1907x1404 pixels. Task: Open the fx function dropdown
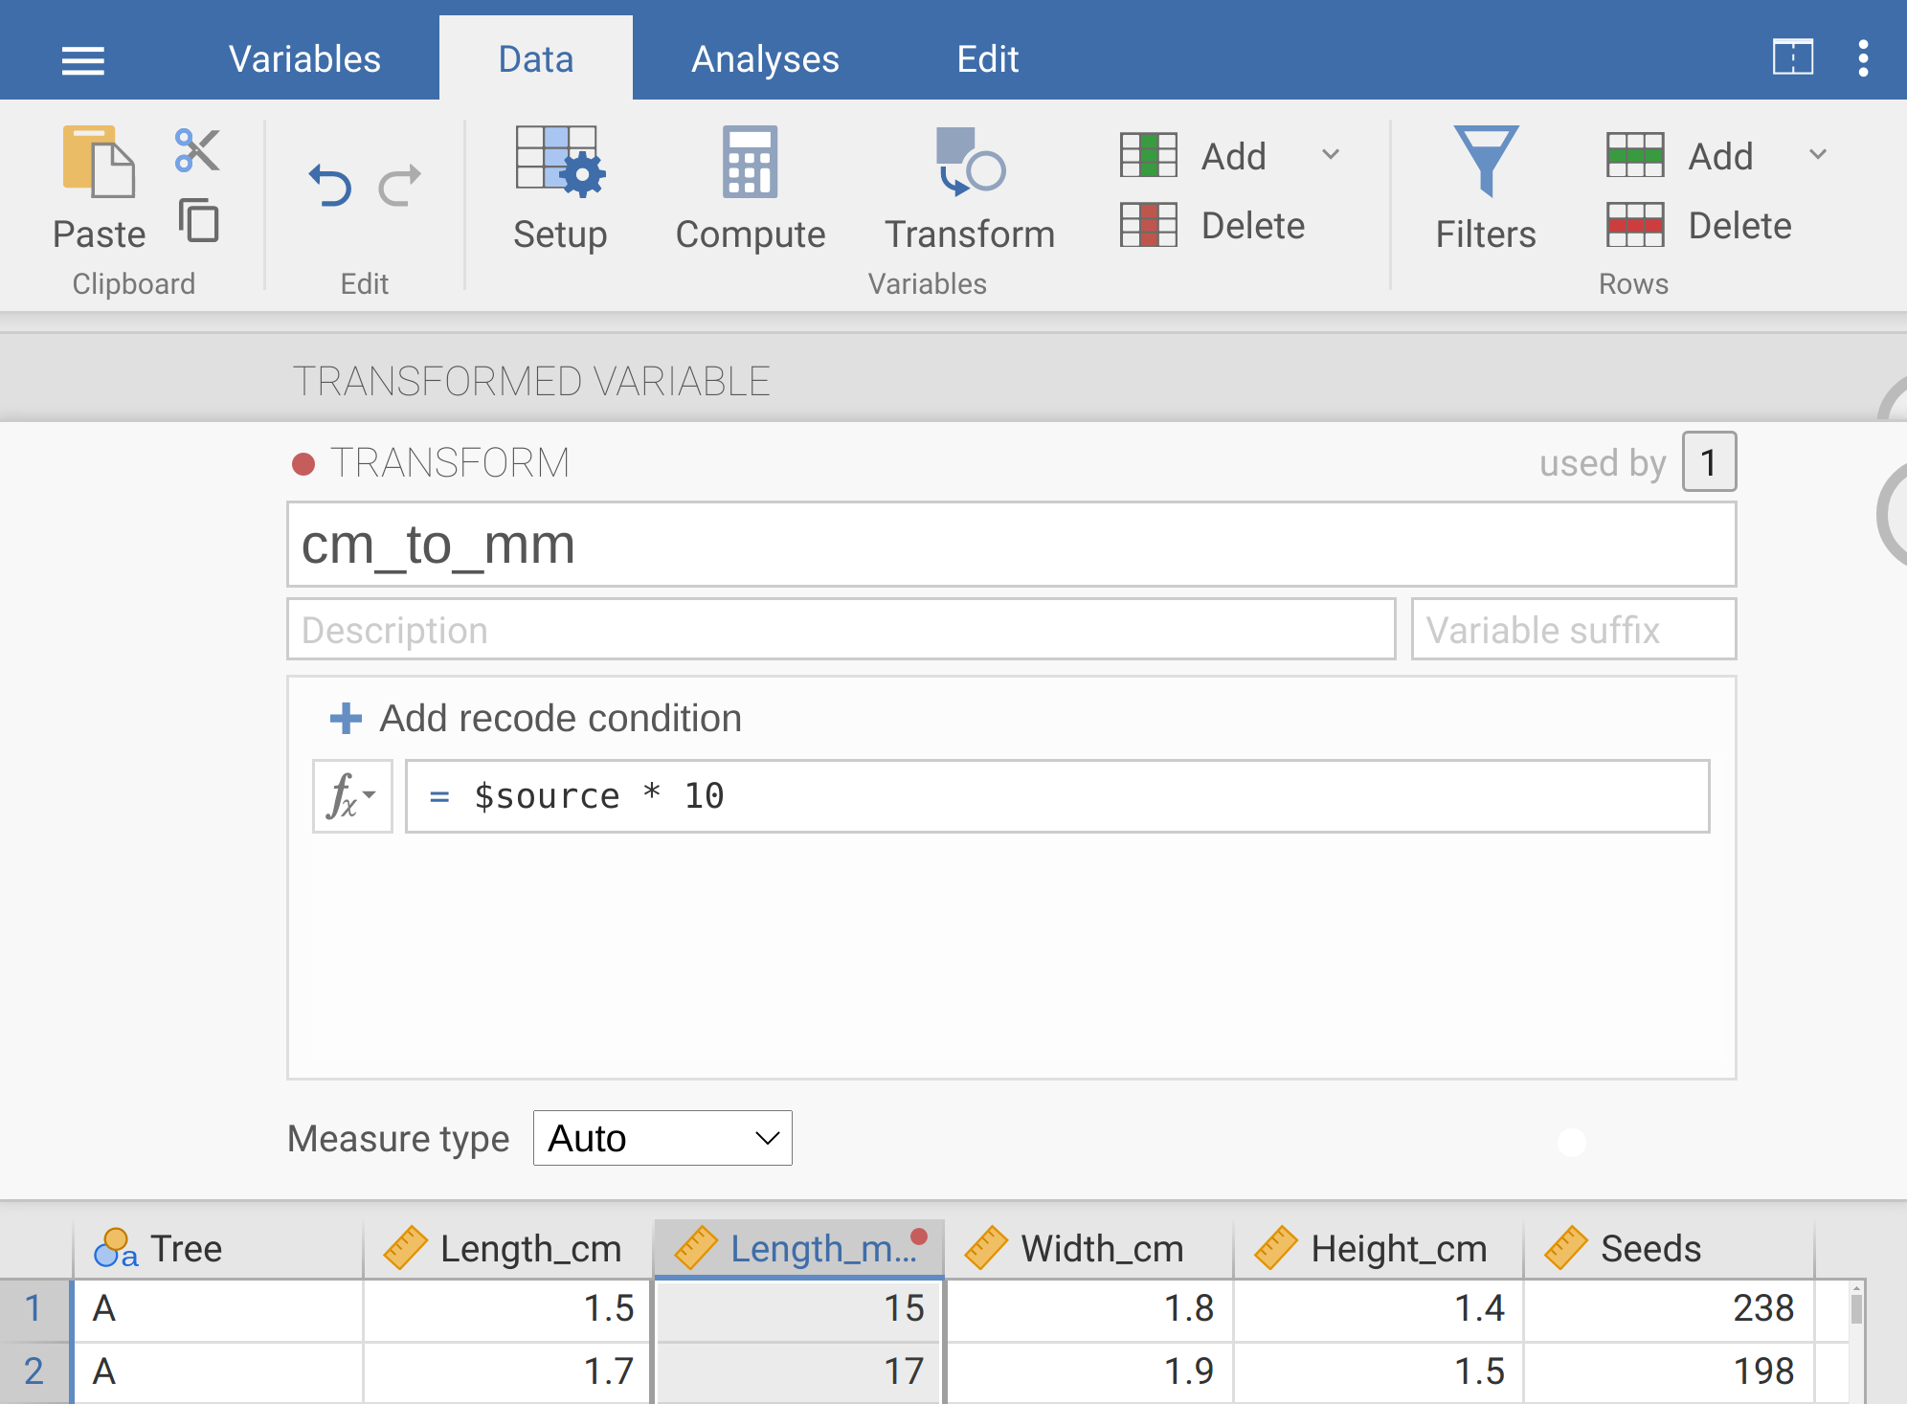tap(352, 796)
